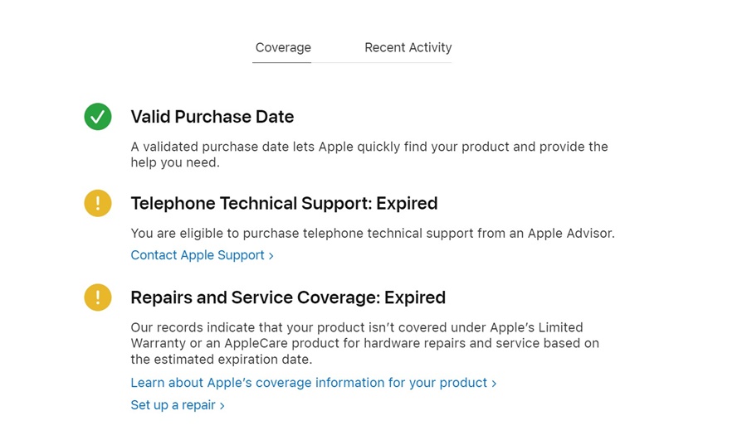
Task: Click the Telephone Technical Support: Expired heading
Action: click(x=284, y=203)
